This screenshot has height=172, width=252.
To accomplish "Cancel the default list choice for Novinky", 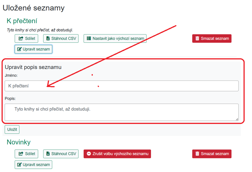I will coord(117,154).
